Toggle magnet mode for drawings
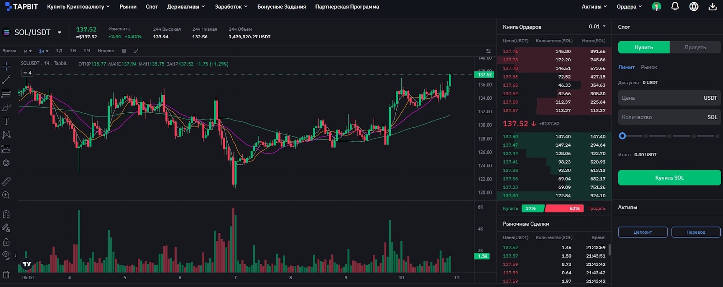The width and height of the screenshot is (723, 287). (x=6, y=214)
